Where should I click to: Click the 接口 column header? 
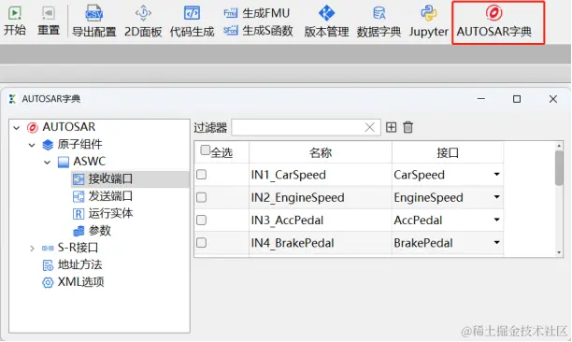[448, 152]
